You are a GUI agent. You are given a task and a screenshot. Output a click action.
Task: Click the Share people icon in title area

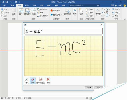coord(116,6)
